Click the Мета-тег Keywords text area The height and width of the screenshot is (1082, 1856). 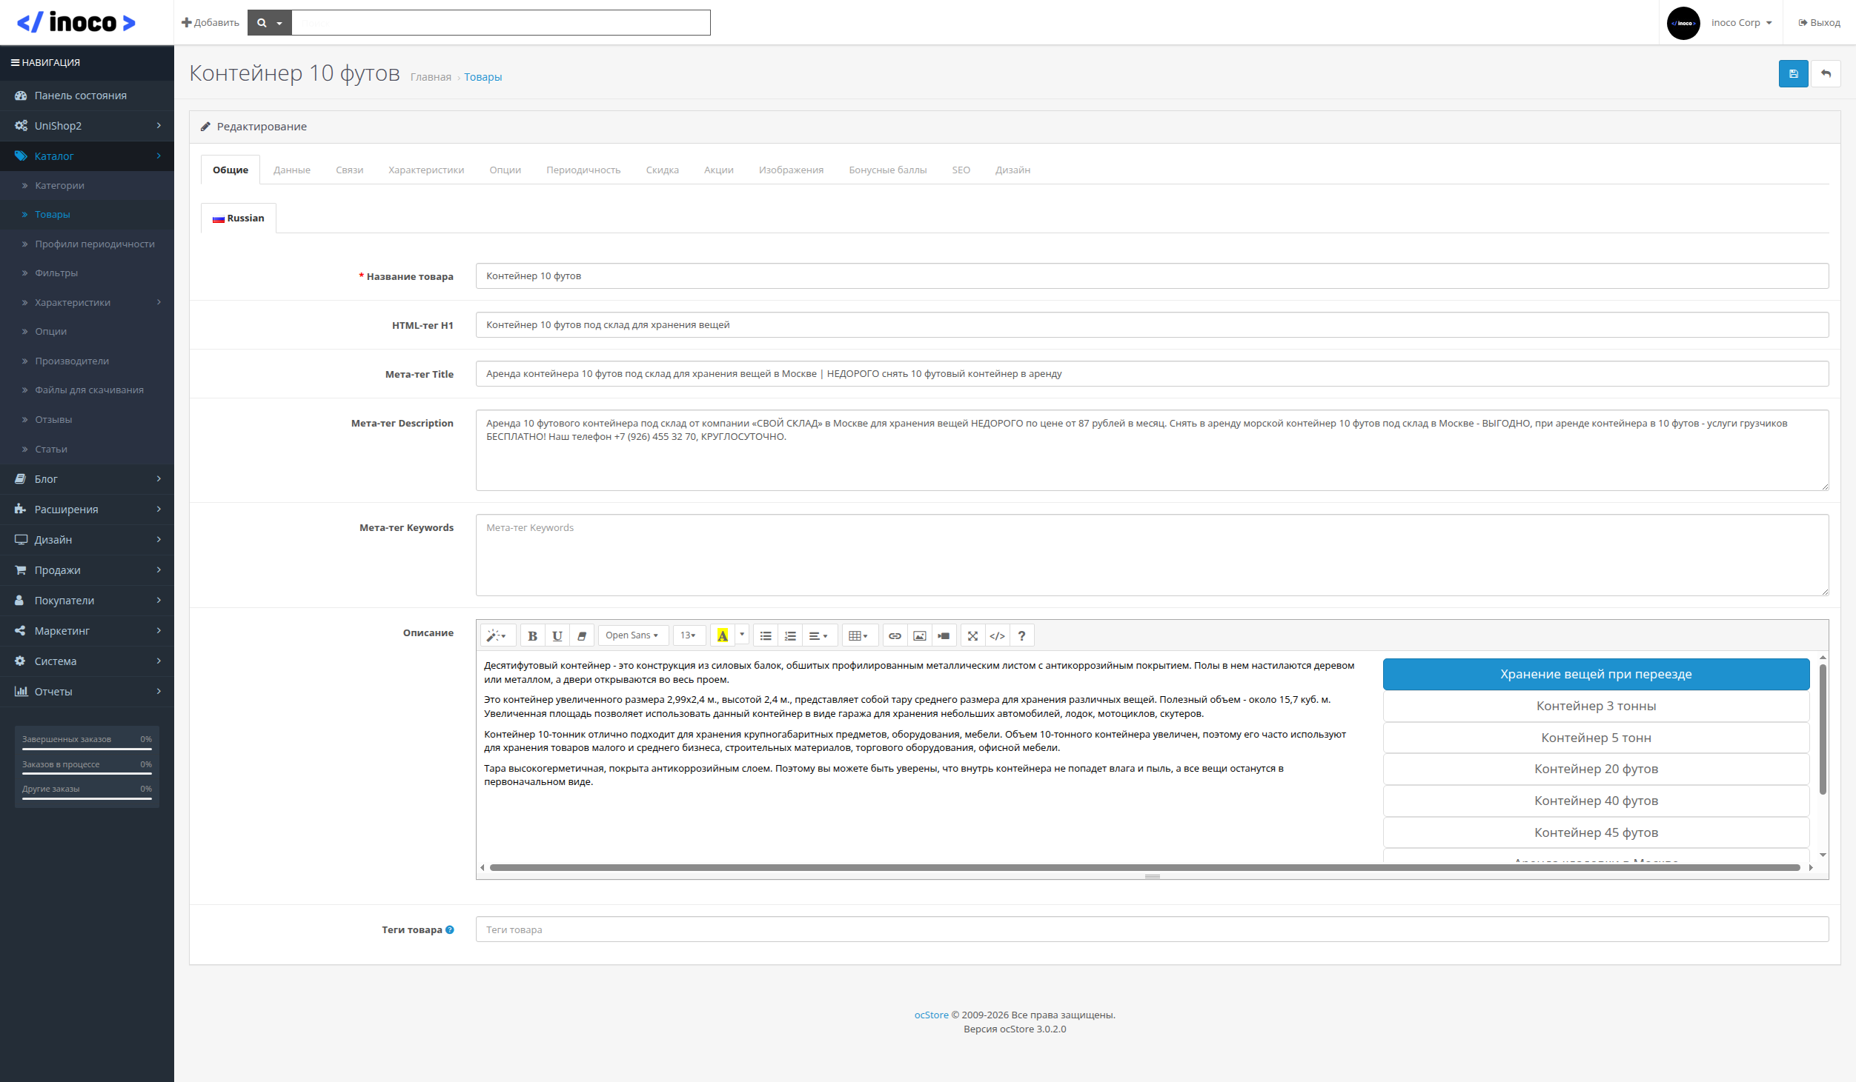(x=1151, y=555)
